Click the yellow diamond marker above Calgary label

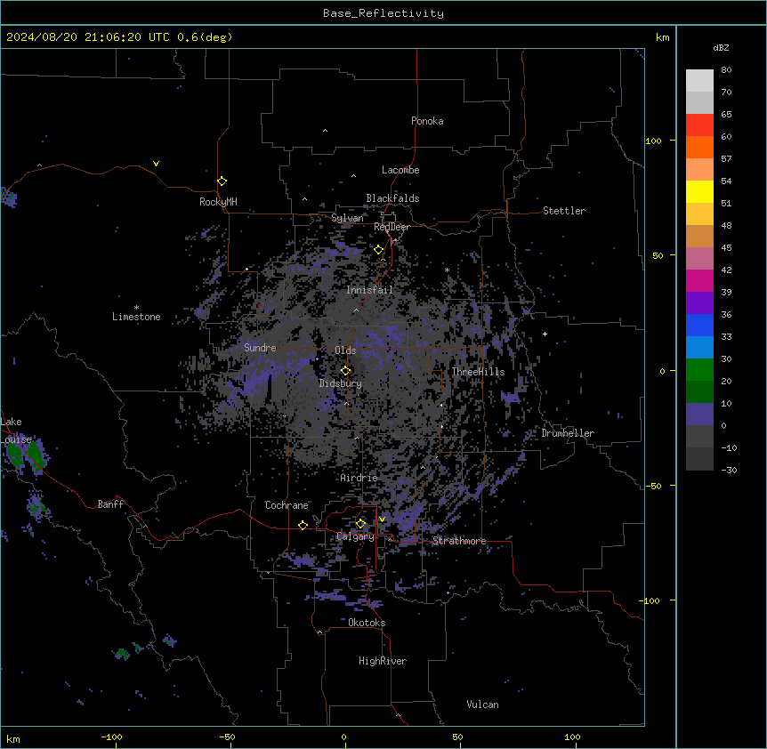(x=360, y=524)
